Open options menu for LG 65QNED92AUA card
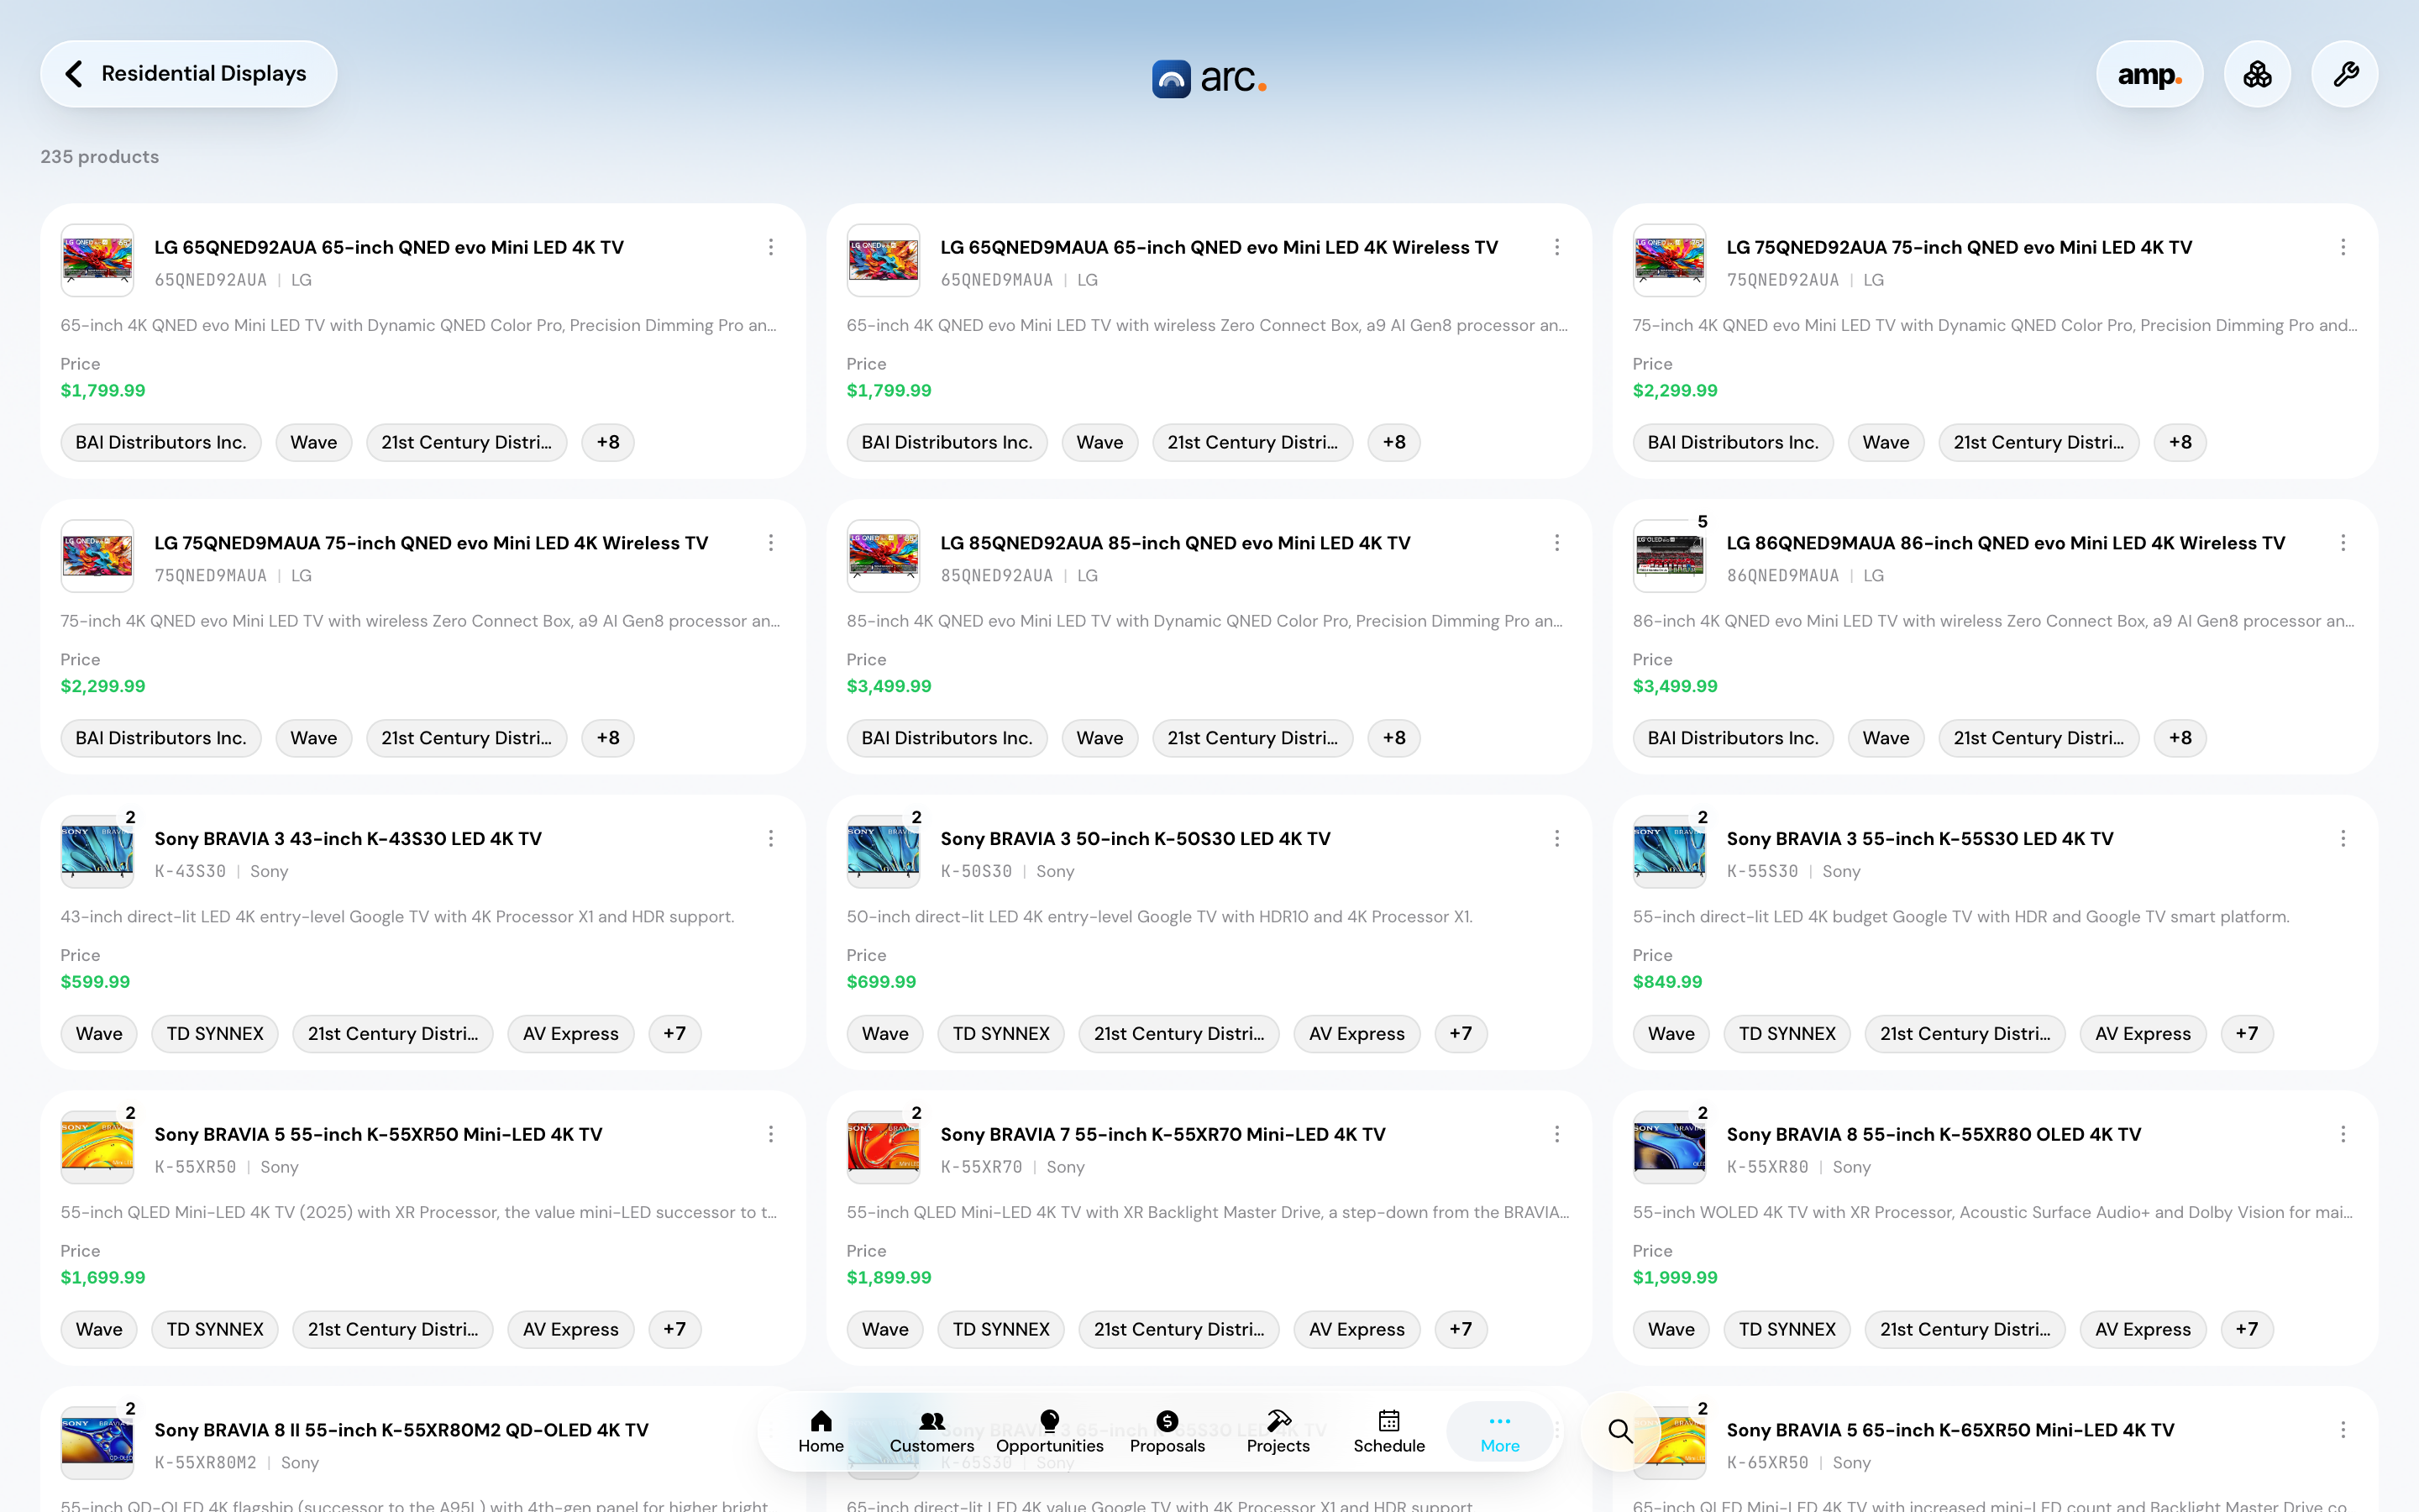This screenshot has height=1512, width=2419. click(x=771, y=247)
